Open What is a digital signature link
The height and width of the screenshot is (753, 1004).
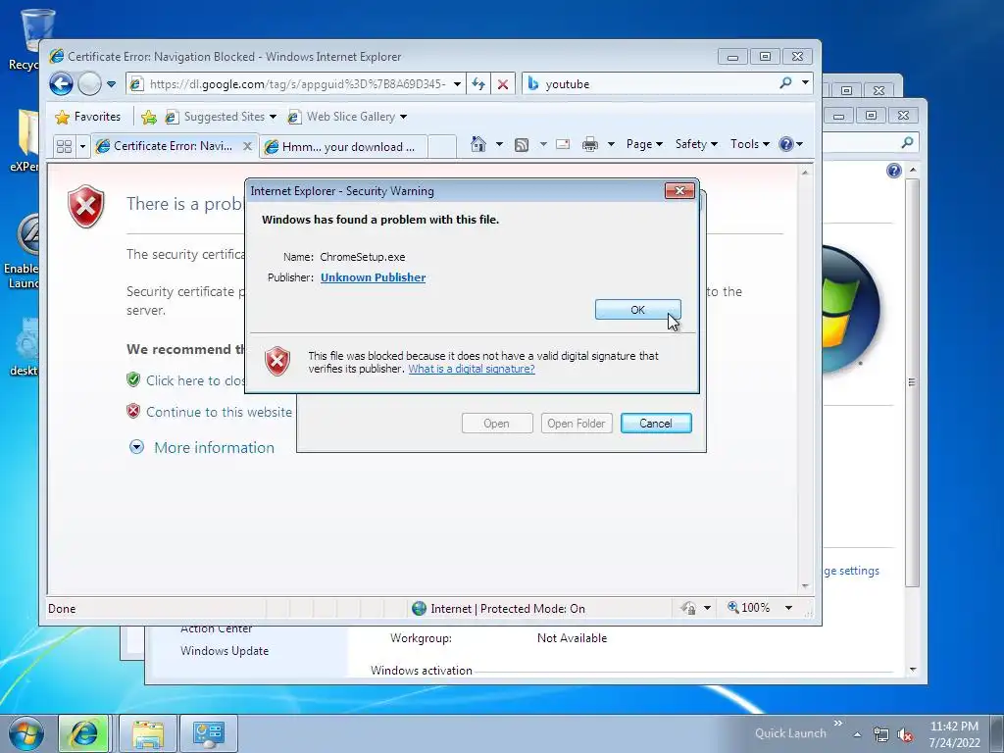point(472,369)
